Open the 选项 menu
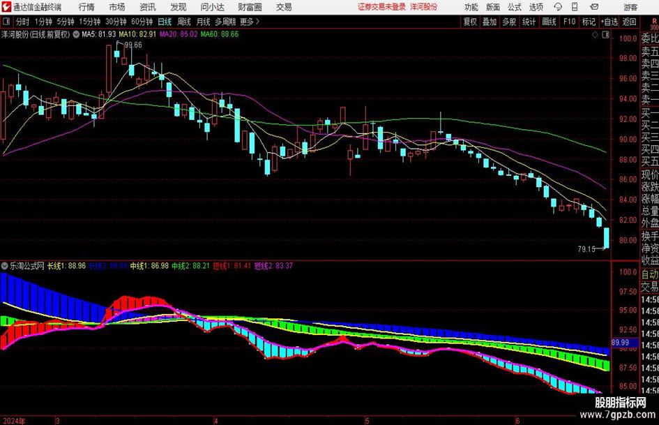 (x=536, y=7)
